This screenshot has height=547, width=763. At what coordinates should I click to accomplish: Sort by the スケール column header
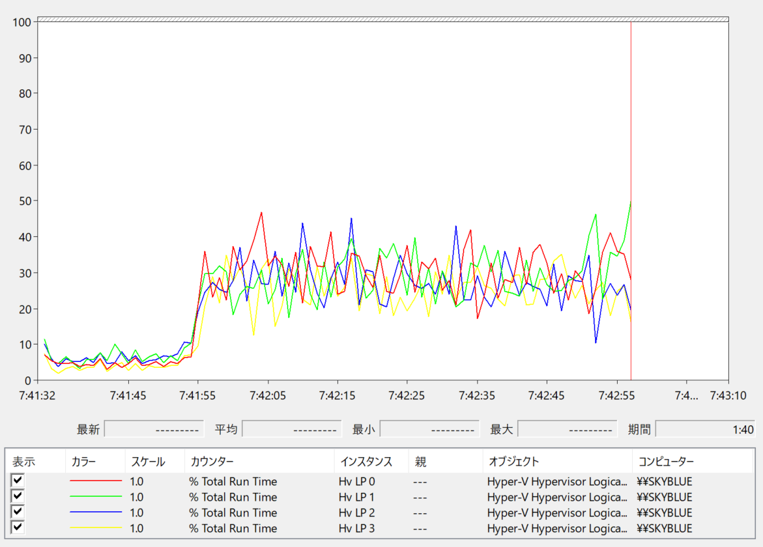point(154,462)
